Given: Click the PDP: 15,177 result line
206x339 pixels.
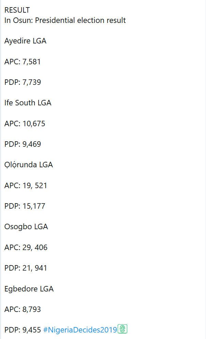Looking at the screenshot, I should point(25,206).
